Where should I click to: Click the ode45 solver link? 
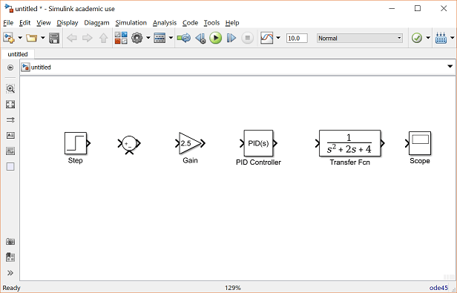coord(438,288)
